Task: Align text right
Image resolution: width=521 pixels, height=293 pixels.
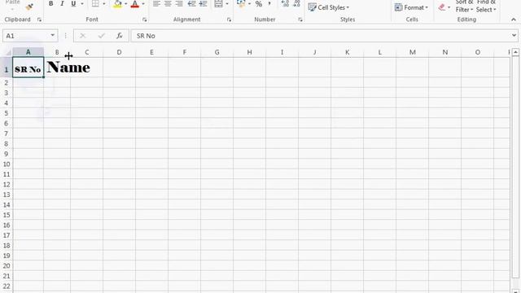Action: point(179,3)
